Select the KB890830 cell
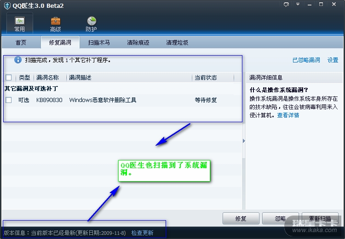 (x=49, y=100)
